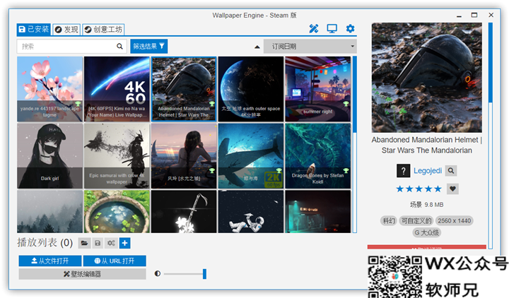Select the pond with clovers wallpaper
The image size is (509, 298).
(117, 211)
